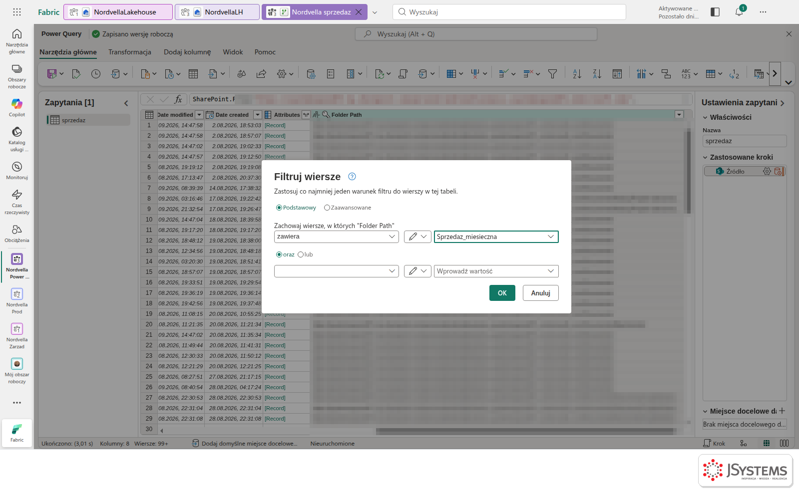
Task: Collapse the Zastosowane kroki section
Action: [705, 157]
